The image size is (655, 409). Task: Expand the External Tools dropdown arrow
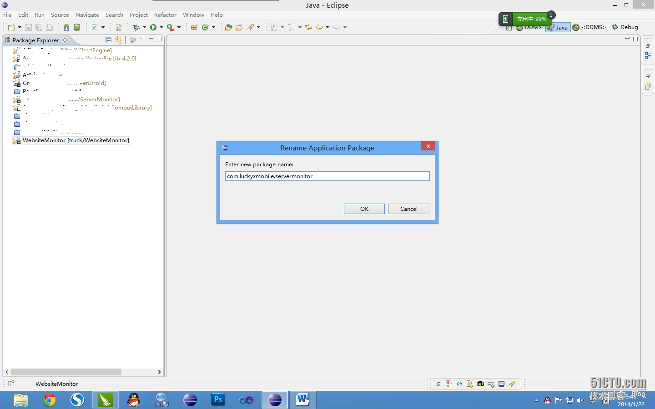[x=179, y=27]
